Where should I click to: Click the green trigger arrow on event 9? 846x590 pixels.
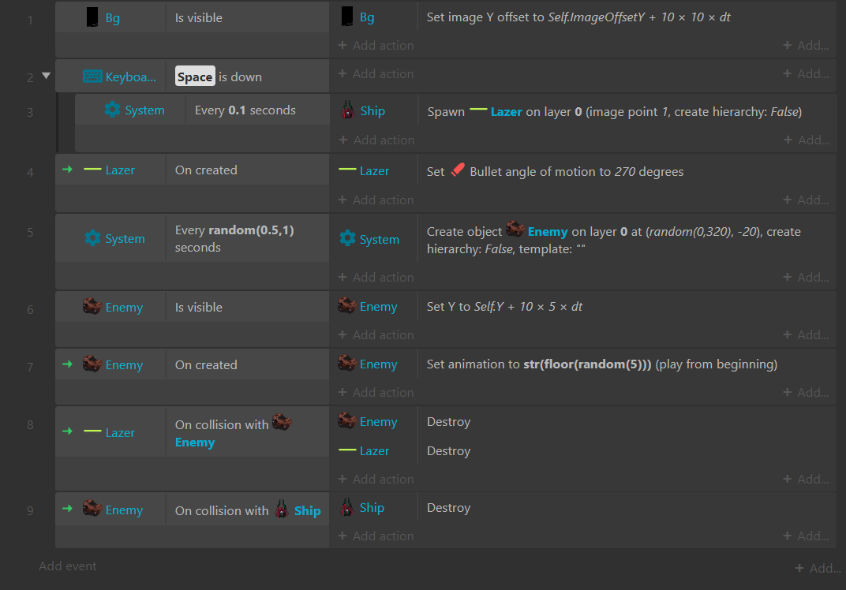click(67, 508)
